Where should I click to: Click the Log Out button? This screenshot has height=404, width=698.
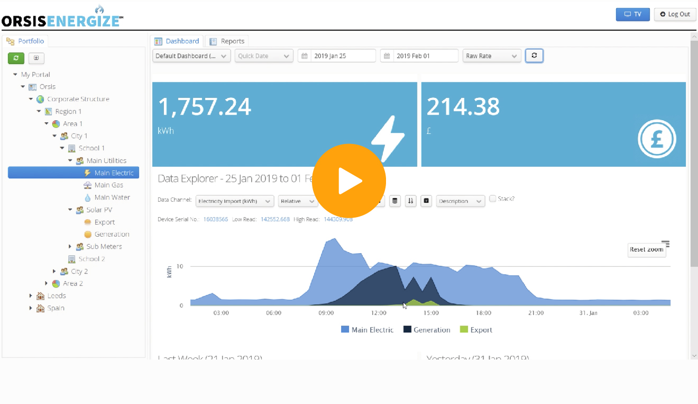(675, 14)
